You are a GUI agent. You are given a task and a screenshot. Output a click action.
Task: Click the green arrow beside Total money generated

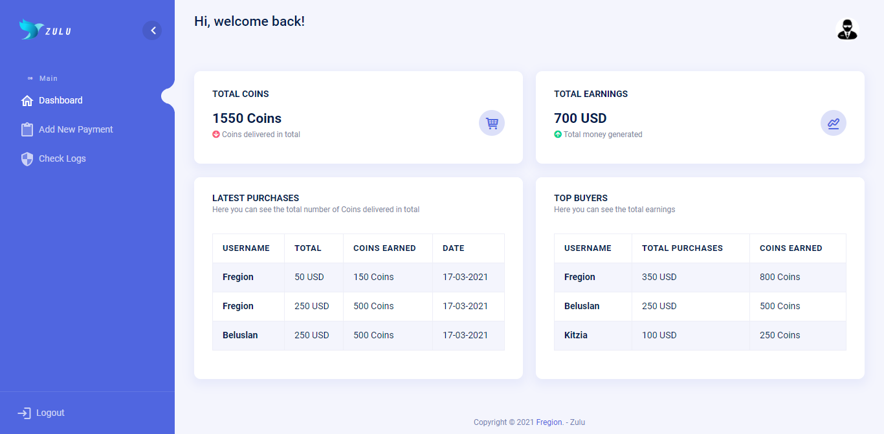557,134
